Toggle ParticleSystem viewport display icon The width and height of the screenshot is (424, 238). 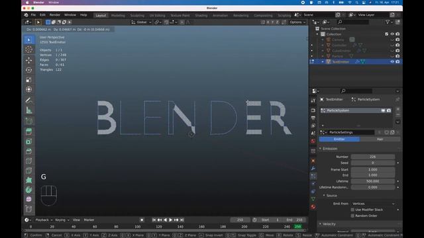383,110
